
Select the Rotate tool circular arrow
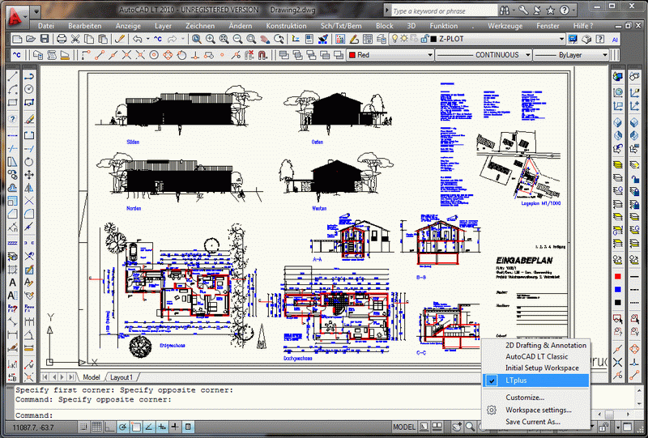coord(29,162)
